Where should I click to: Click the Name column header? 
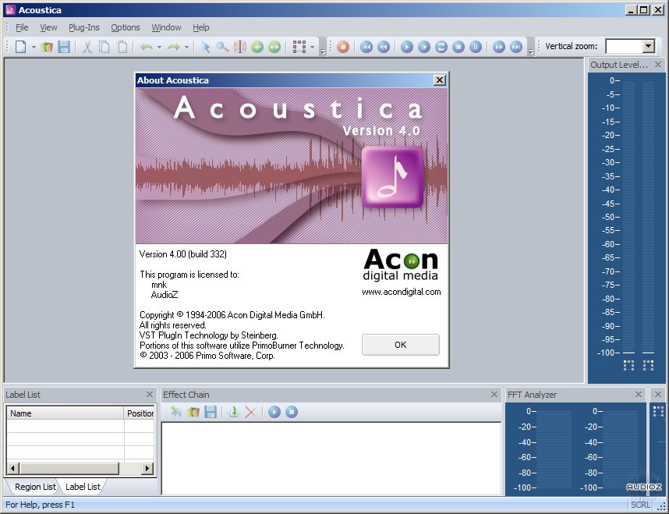[x=65, y=413]
